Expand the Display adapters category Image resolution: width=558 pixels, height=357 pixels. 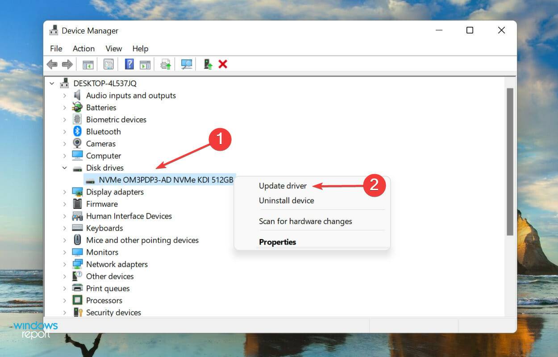(x=65, y=192)
